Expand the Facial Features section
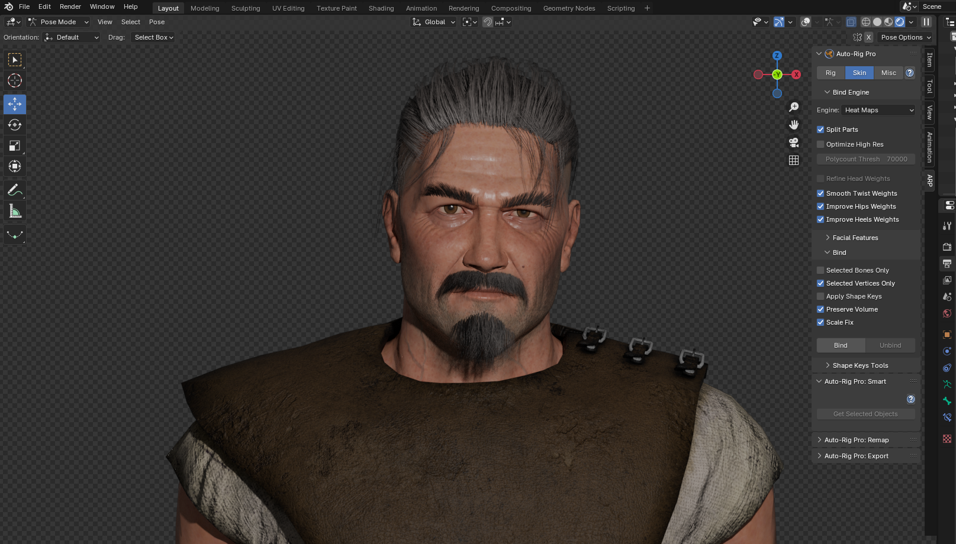The width and height of the screenshot is (956, 544). coord(855,238)
